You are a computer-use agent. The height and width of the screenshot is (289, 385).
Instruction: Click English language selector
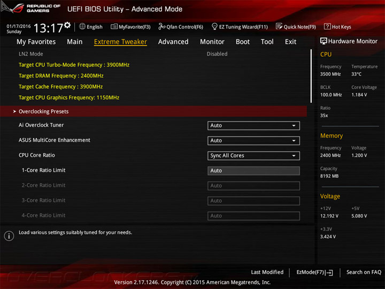[x=91, y=27]
